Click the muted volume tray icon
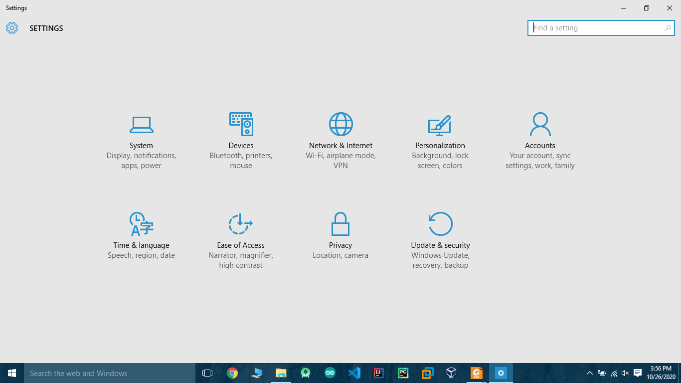 (x=625, y=373)
